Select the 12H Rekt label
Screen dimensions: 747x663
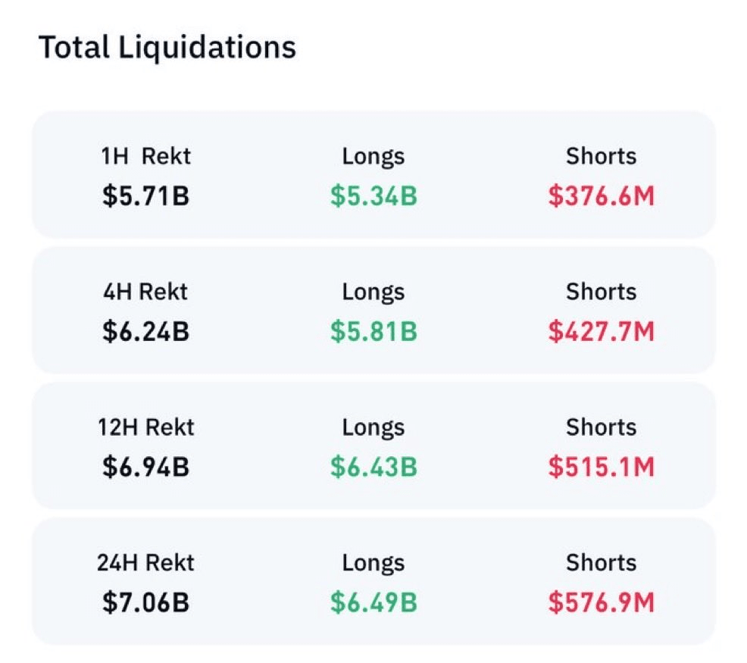tap(145, 427)
